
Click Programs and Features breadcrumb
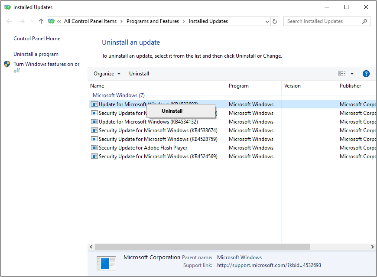point(153,21)
